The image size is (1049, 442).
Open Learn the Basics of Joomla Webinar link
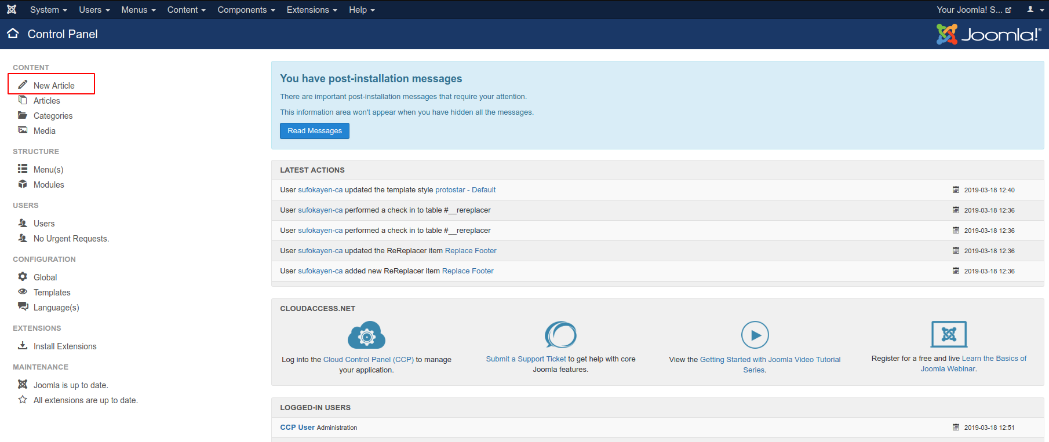(x=974, y=364)
